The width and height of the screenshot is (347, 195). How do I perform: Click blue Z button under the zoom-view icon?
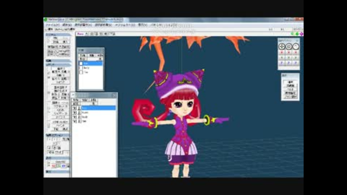click(288, 63)
